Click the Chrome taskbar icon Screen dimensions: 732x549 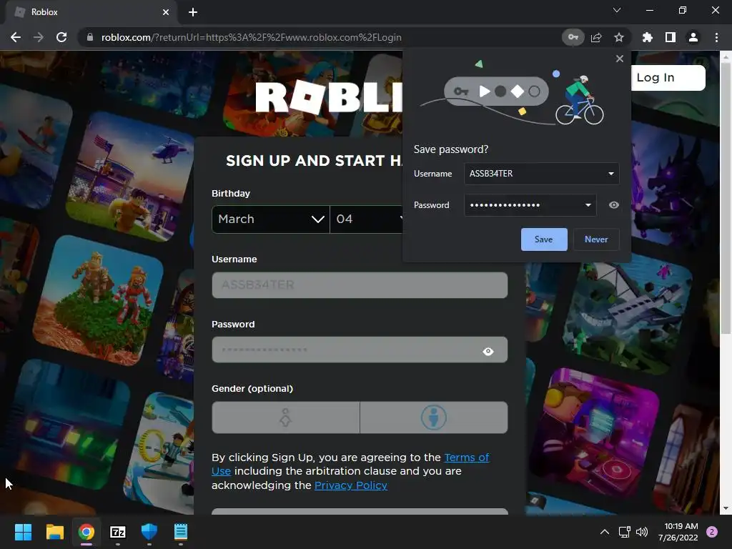[86, 532]
